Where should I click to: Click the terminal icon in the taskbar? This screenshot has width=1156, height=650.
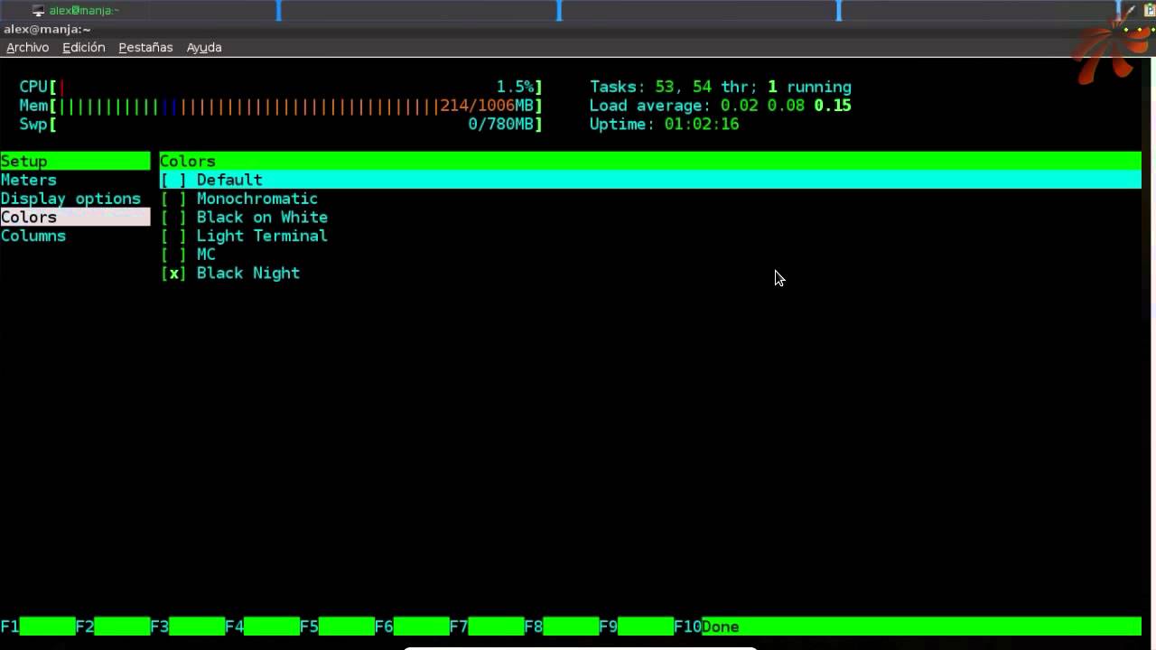tap(38, 11)
